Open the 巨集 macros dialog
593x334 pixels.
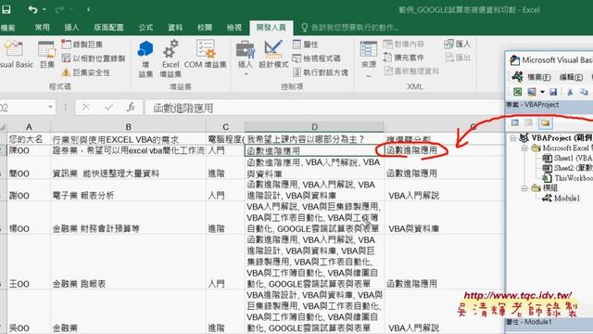[47, 54]
